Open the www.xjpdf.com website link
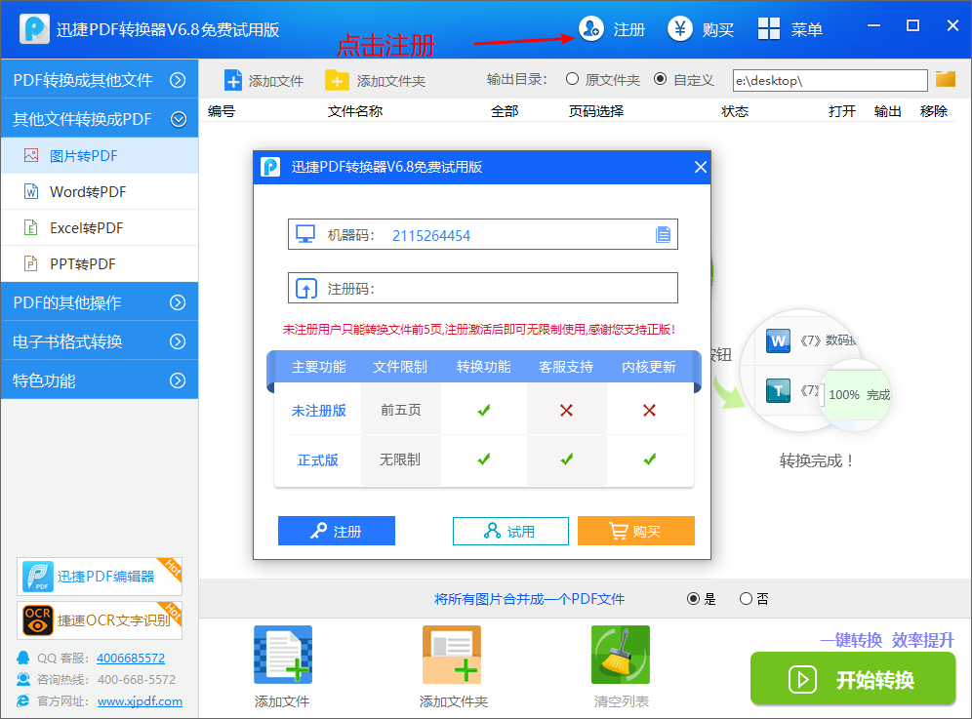The height and width of the screenshot is (719, 972). click(x=140, y=700)
